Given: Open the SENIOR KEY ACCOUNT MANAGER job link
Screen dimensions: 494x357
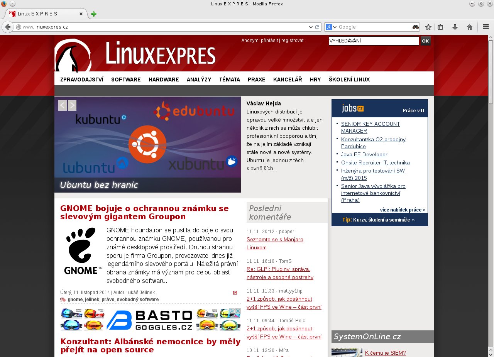Looking at the screenshot, I should tap(370, 127).
